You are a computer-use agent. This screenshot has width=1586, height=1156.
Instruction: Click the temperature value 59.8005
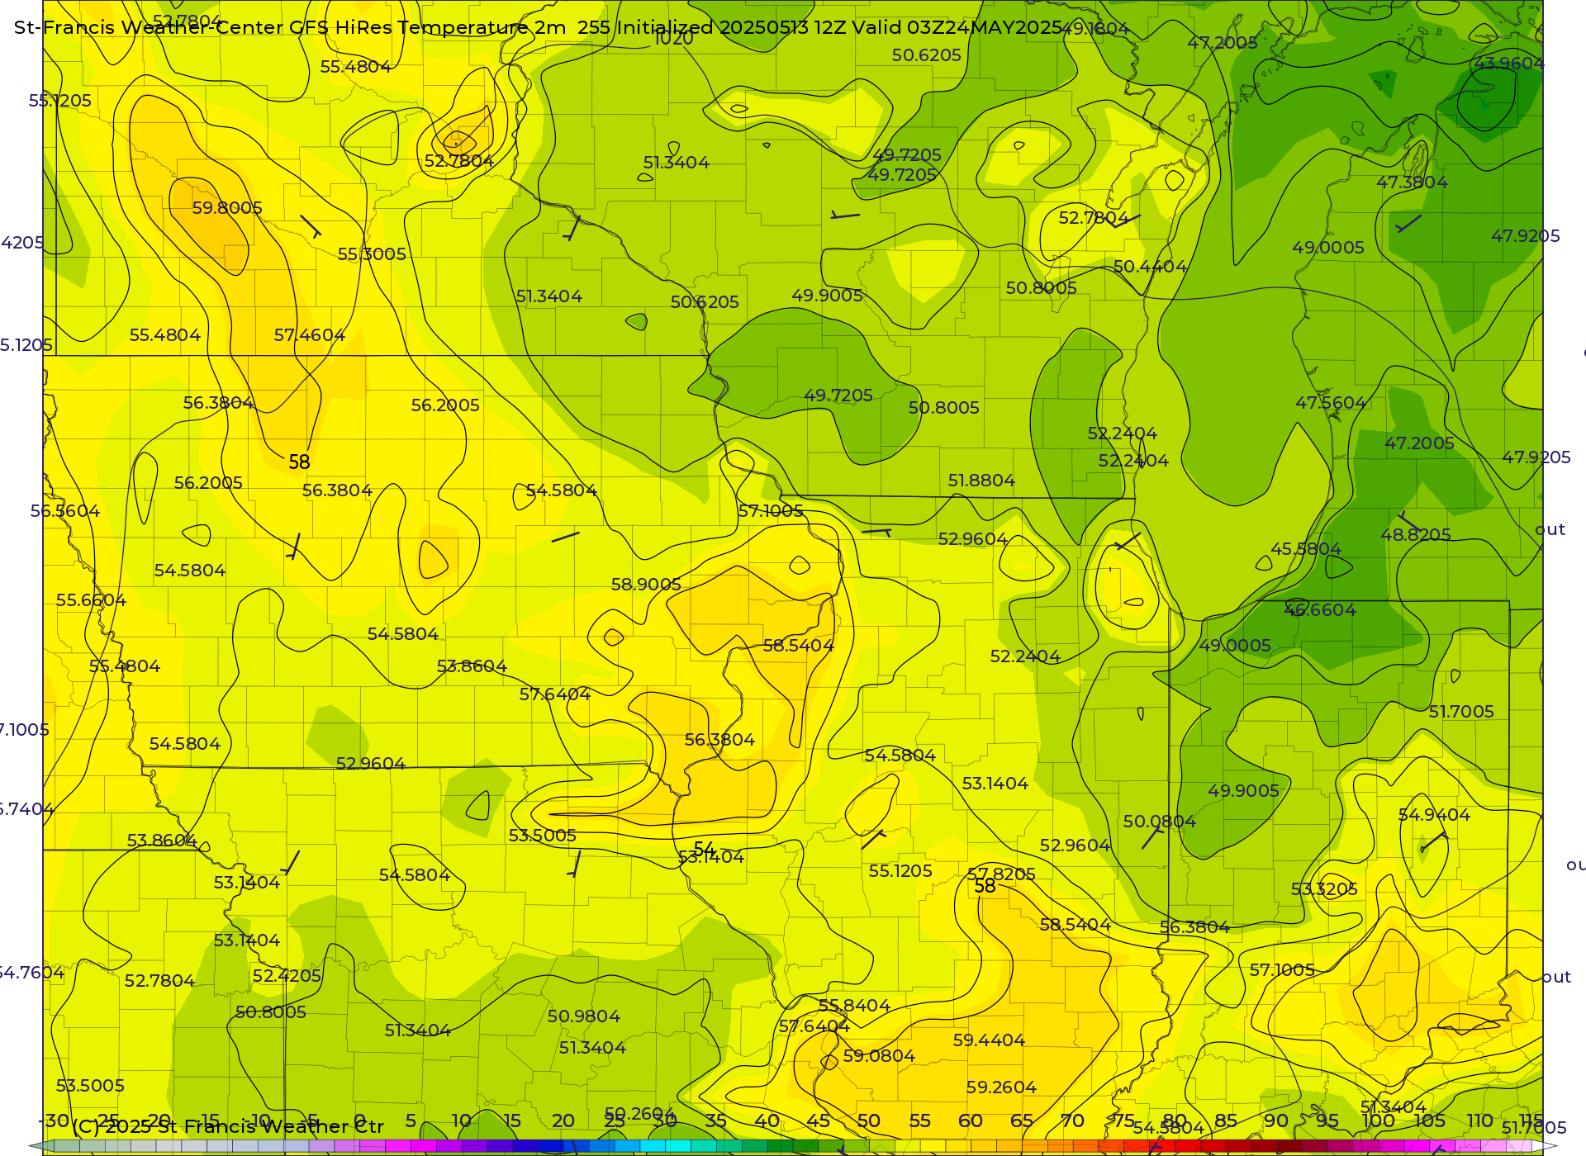[227, 208]
